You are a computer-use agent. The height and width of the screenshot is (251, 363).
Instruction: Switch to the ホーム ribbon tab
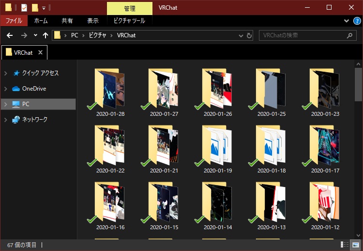(41, 21)
